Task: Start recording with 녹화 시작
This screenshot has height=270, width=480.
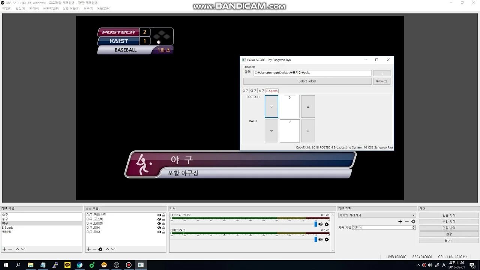Action: click(x=449, y=222)
